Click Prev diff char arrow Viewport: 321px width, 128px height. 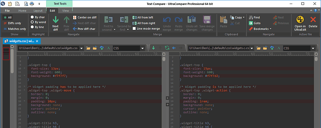75,29
